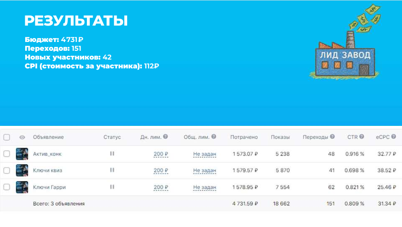Select total impressions 18 662
402x227 pixels.
click(x=281, y=204)
